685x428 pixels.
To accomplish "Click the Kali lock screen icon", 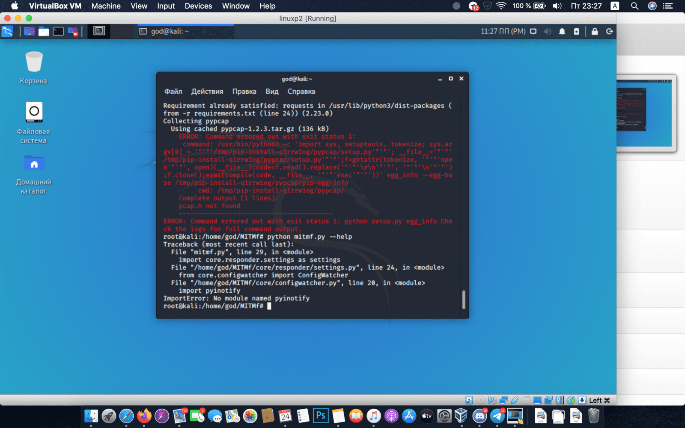I will pos(595,31).
